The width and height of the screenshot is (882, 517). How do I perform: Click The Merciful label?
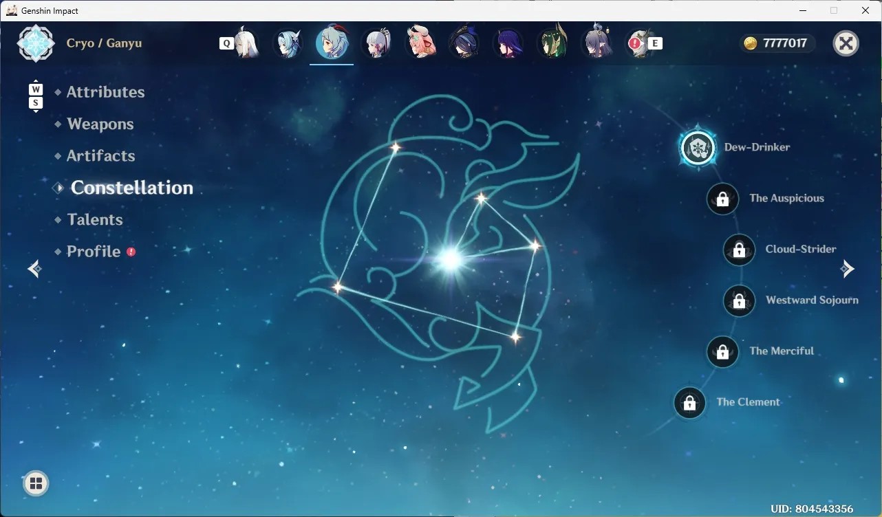[782, 351]
